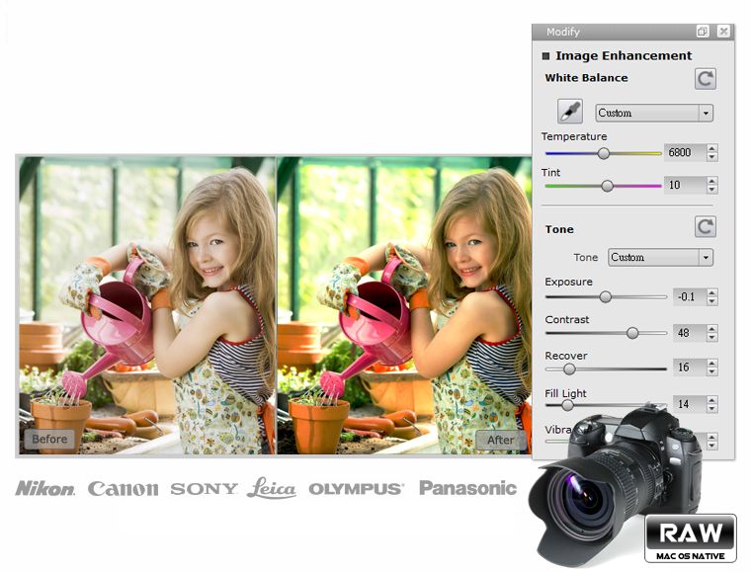Collapse the Image Enhancement section

[x=545, y=56]
